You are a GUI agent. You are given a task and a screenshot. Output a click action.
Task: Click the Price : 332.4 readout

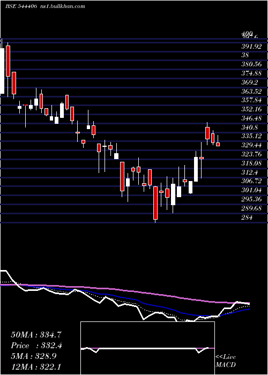pos(36,346)
